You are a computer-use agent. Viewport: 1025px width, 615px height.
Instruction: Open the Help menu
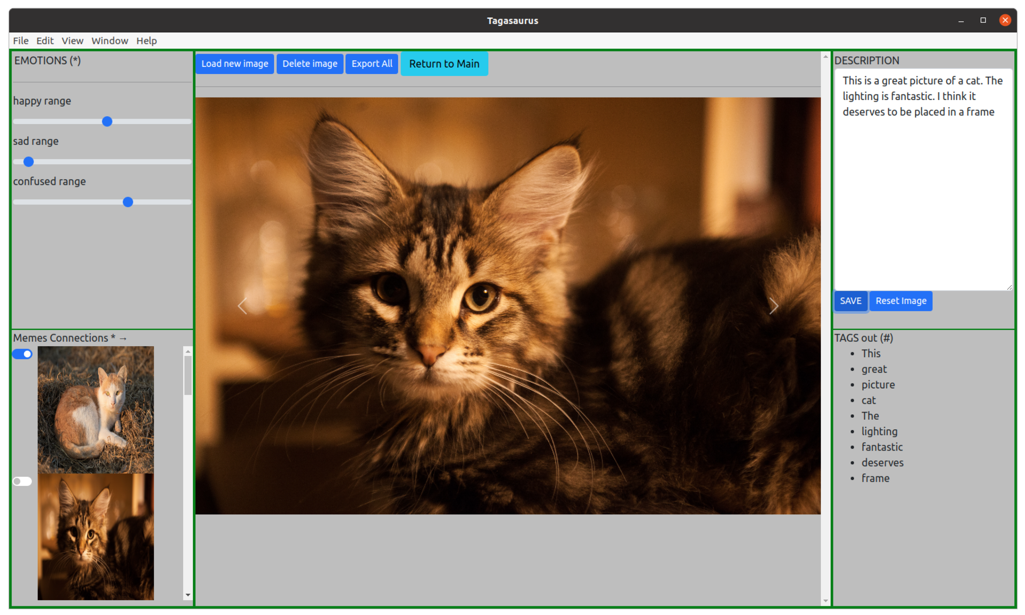146,41
